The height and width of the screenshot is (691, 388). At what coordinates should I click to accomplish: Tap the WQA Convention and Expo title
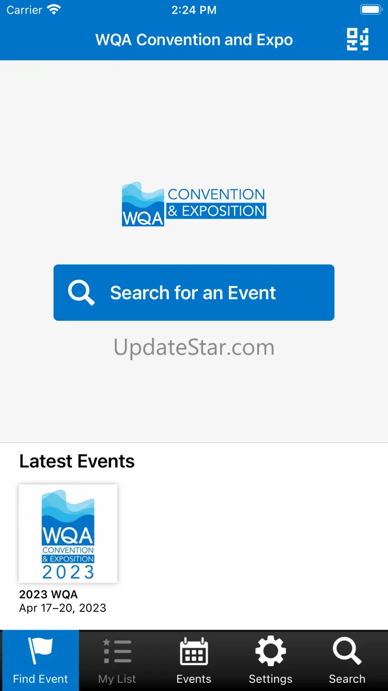(x=194, y=40)
